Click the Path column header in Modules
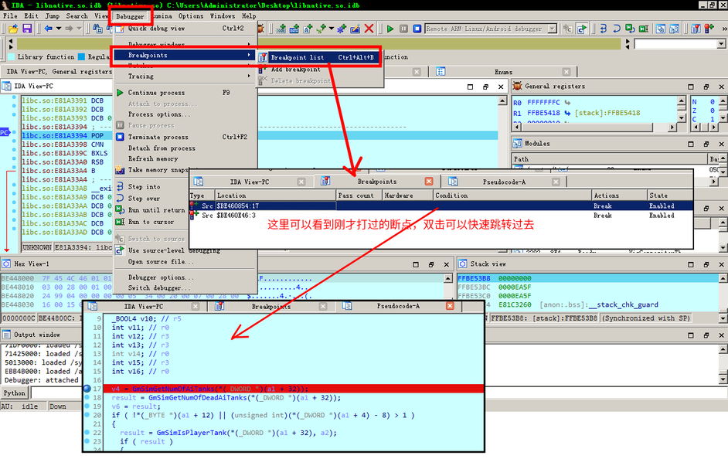The height and width of the screenshot is (459, 728). 610,158
